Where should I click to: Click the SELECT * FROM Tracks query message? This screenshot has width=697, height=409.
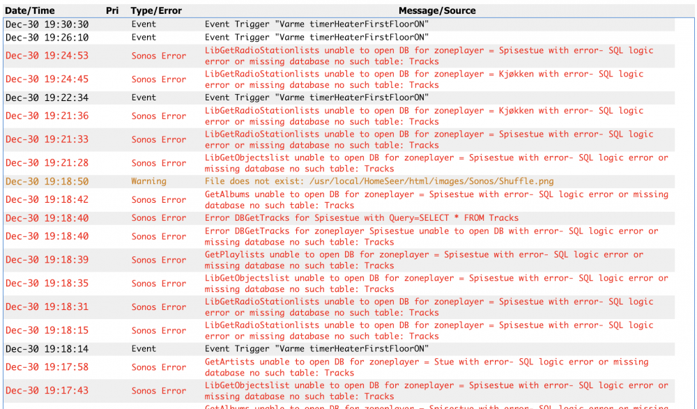pos(362,218)
